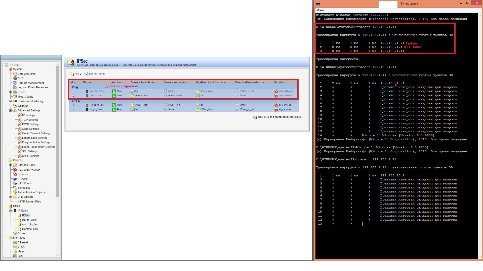Screen dimensions: 483x271
Task: Expand the DHCP tree node
Action: (11, 92)
